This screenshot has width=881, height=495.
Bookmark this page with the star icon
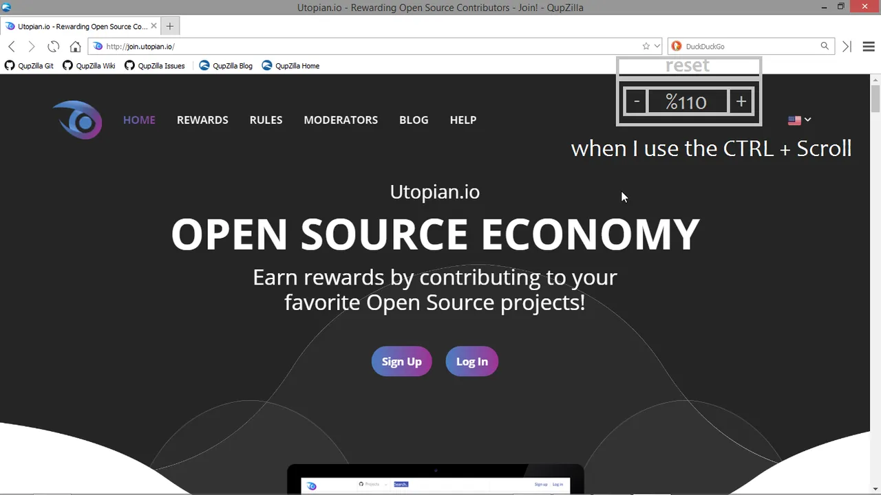[x=646, y=46]
